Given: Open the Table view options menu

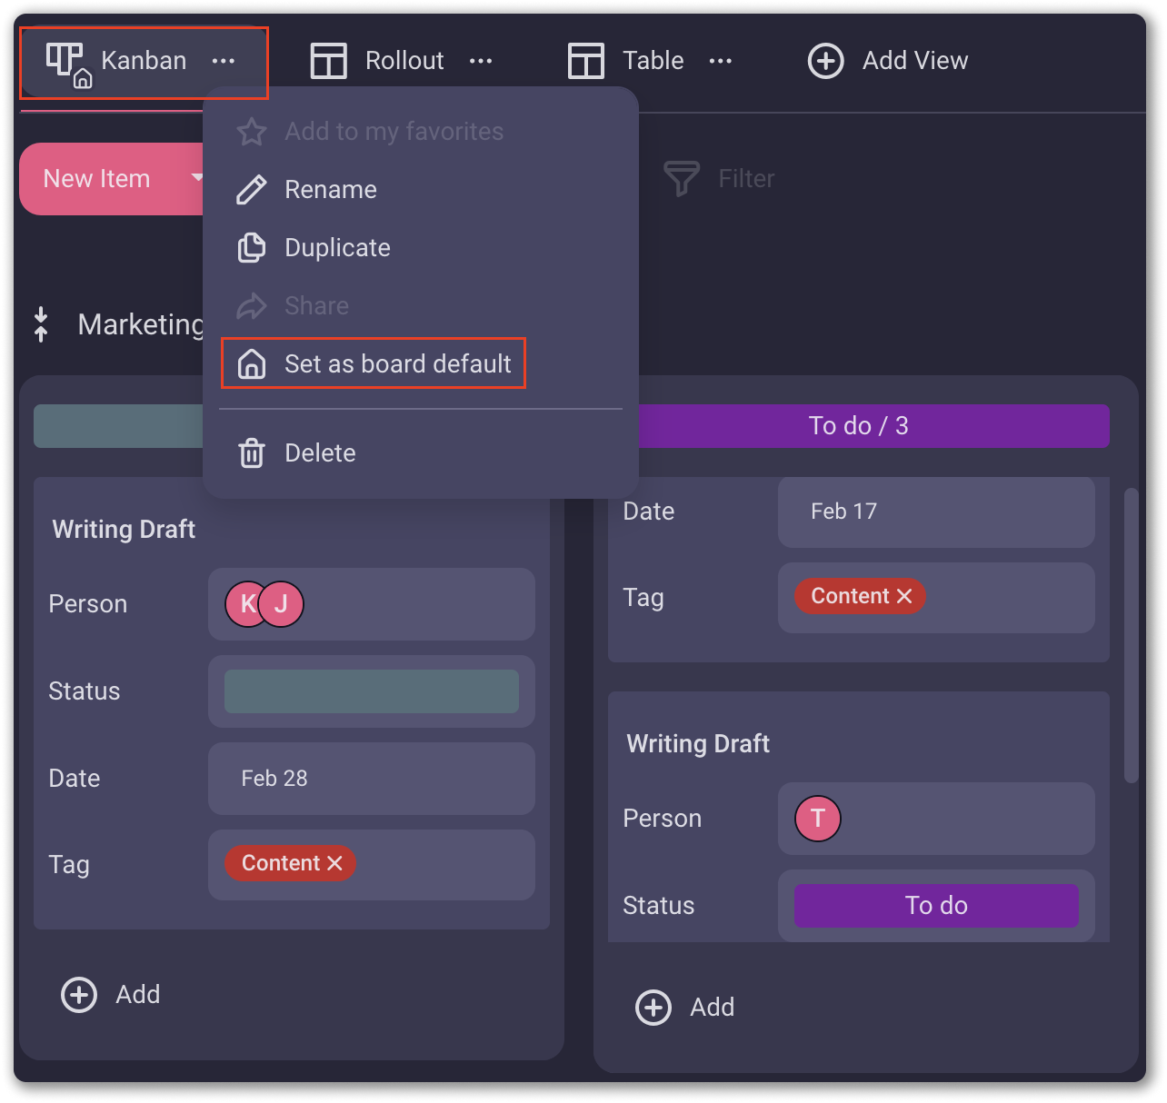Looking at the screenshot, I should click(x=721, y=61).
